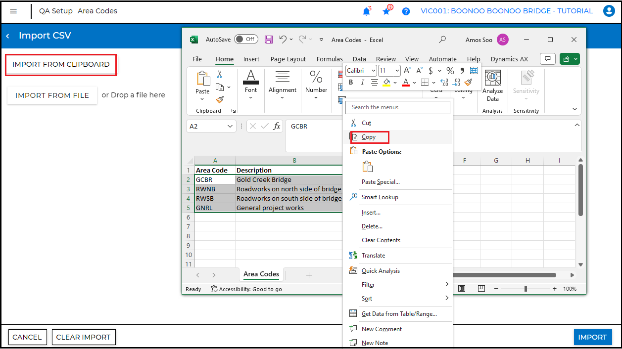The width and height of the screenshot is (622, 349).
Task: Select Copy from the context menu
Action: pyautogui.click(x=369, y=137)
